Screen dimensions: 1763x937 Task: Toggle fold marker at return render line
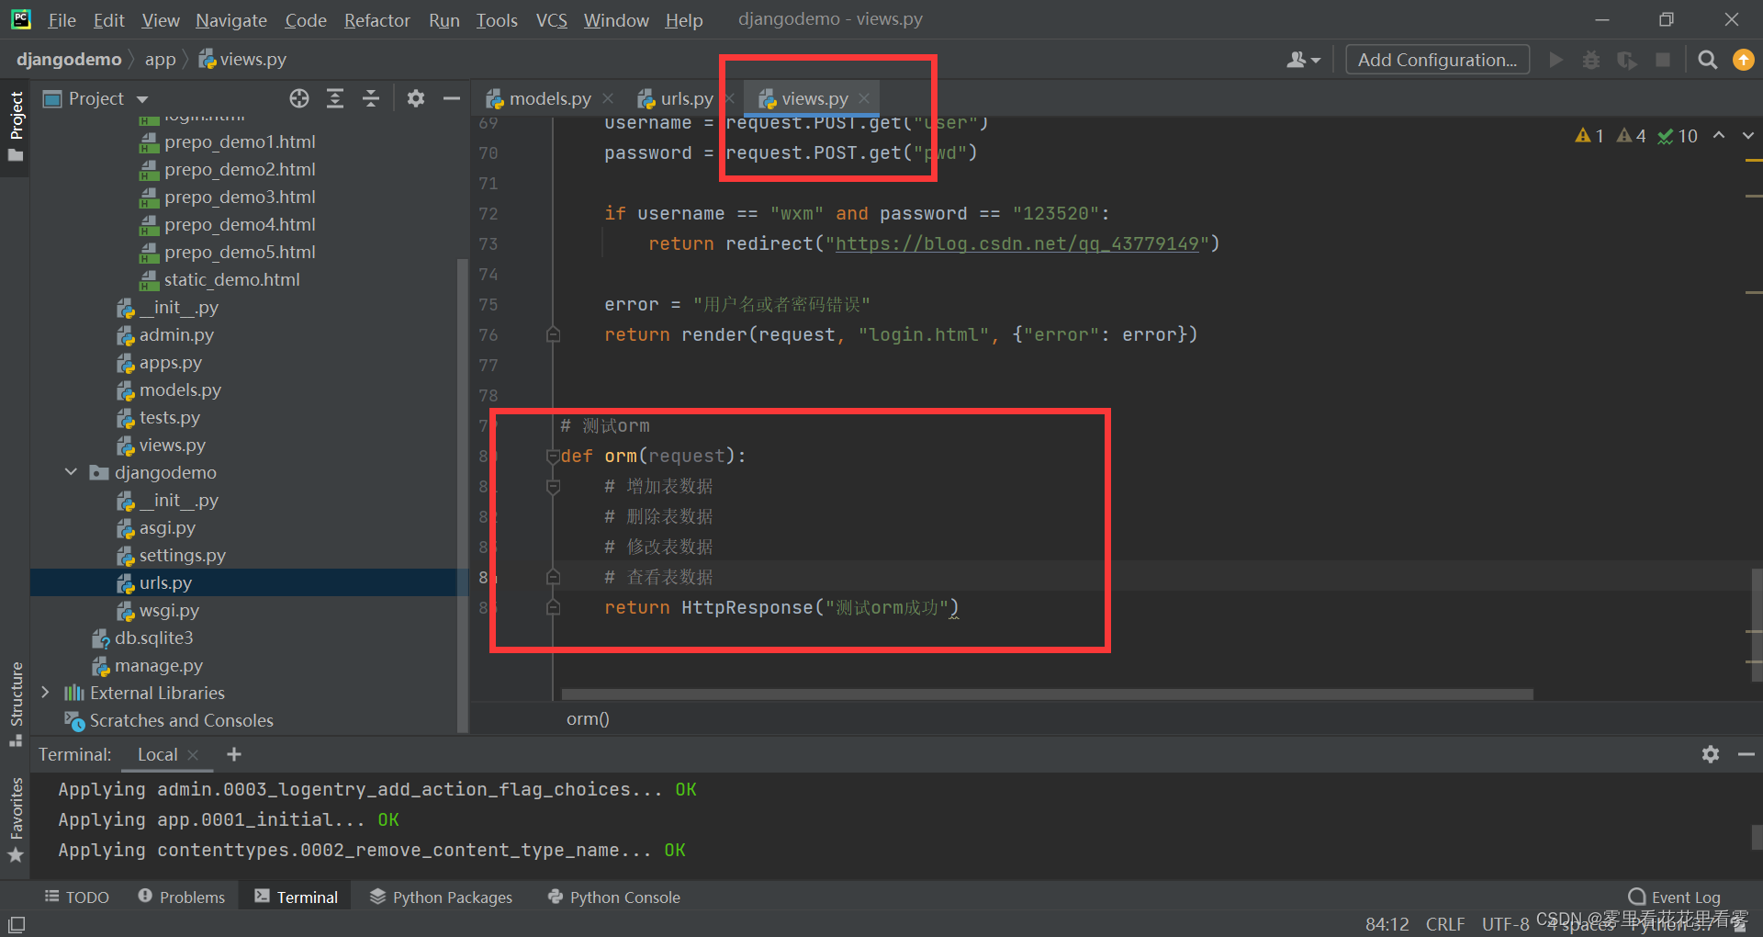click(x=553, y=335)
